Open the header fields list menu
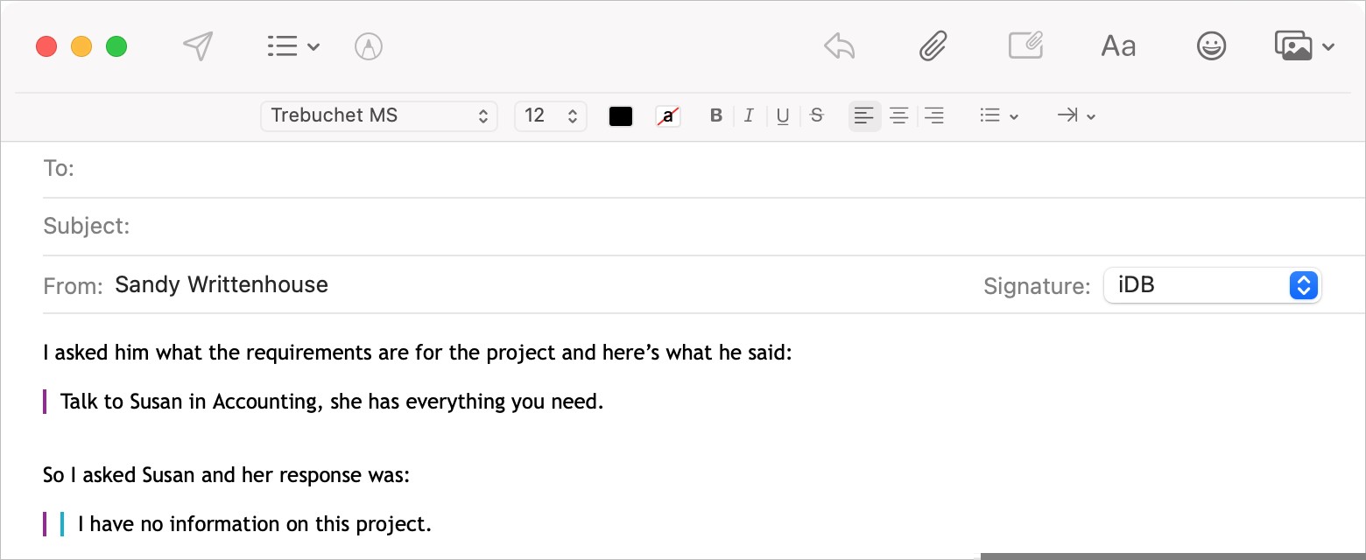 click(x=292, y=46)
